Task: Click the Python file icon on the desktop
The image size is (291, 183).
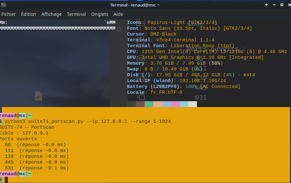Action: tap(38, 96)
